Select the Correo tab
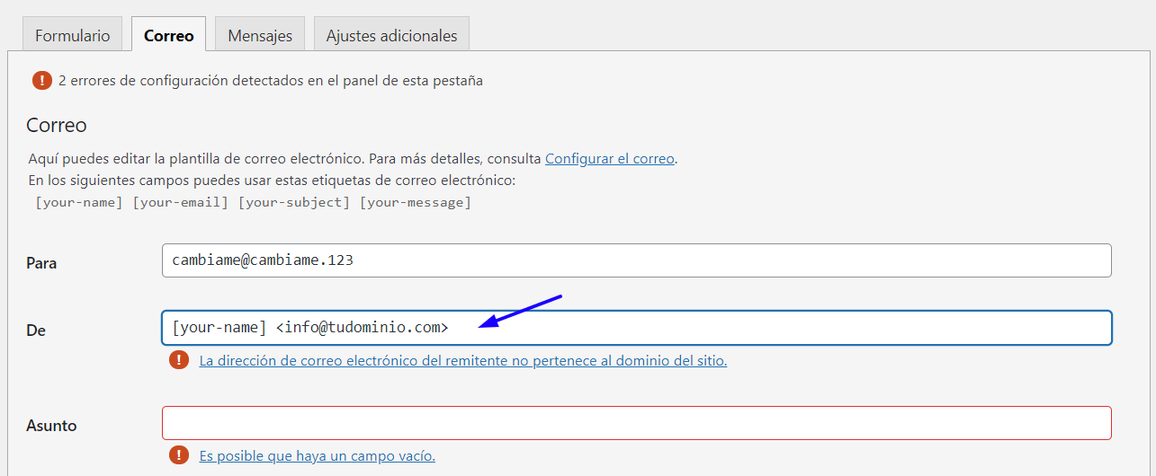Screen dimensions: 1156x476 click(x=169, y=35)
